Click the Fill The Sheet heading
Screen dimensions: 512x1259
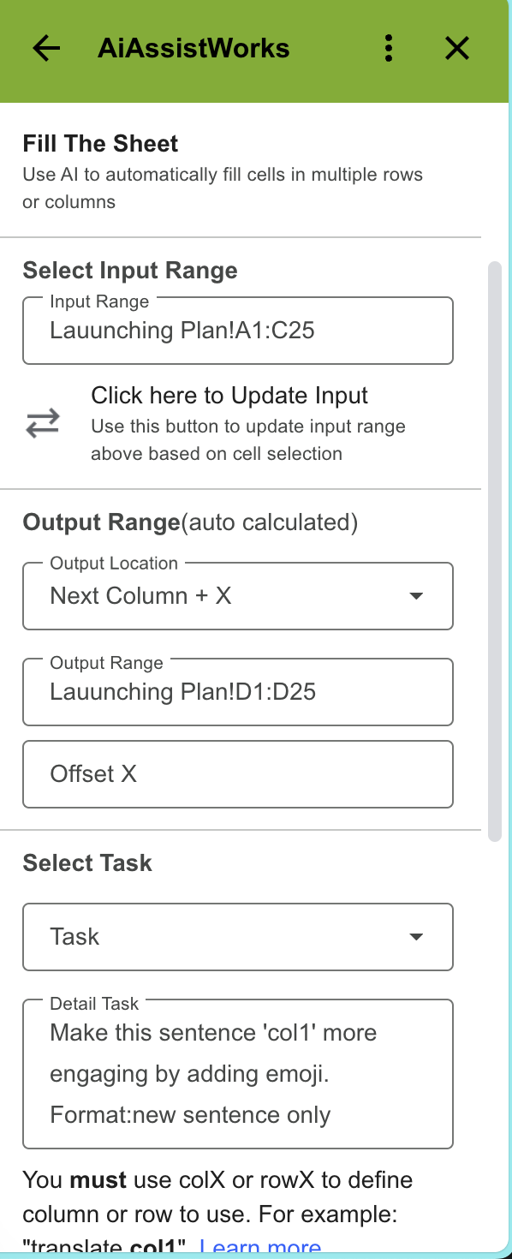100,143
